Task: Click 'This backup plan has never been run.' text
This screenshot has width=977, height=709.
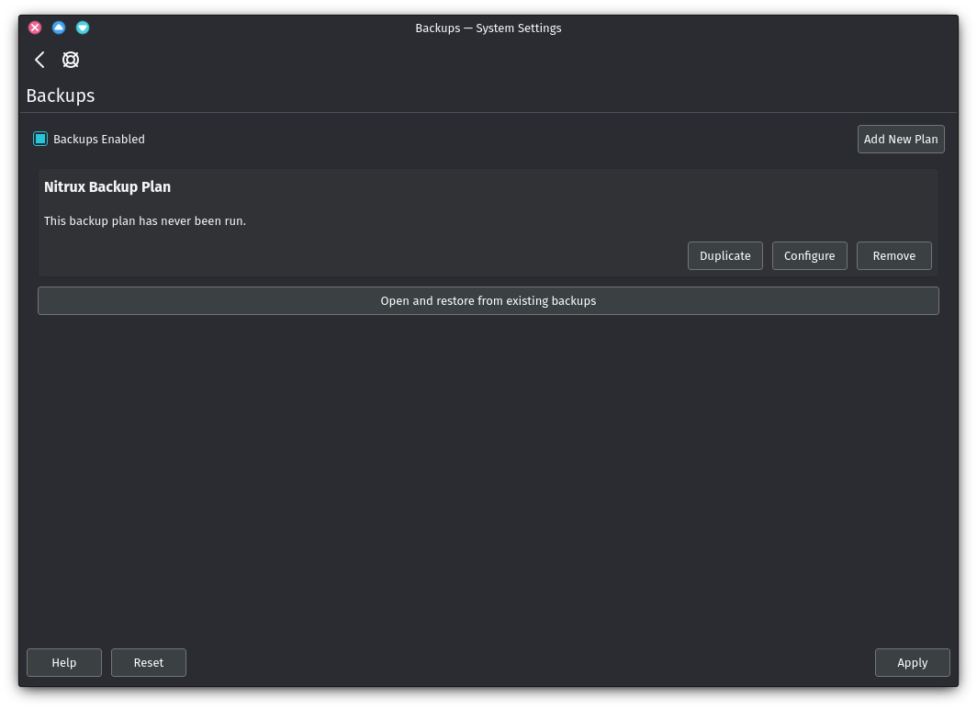Action: point(145,221)
